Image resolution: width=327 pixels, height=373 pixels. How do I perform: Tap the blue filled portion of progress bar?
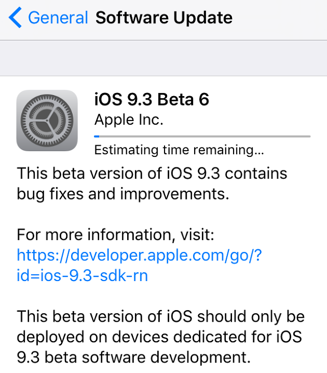pyautogui.click(x=97, y=137)
